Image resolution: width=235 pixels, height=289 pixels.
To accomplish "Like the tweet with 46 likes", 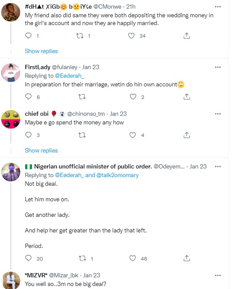I will click(x=132, y=258).
